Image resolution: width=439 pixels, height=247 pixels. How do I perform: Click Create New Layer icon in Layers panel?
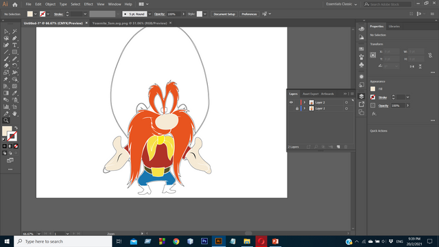pos(338,147)
